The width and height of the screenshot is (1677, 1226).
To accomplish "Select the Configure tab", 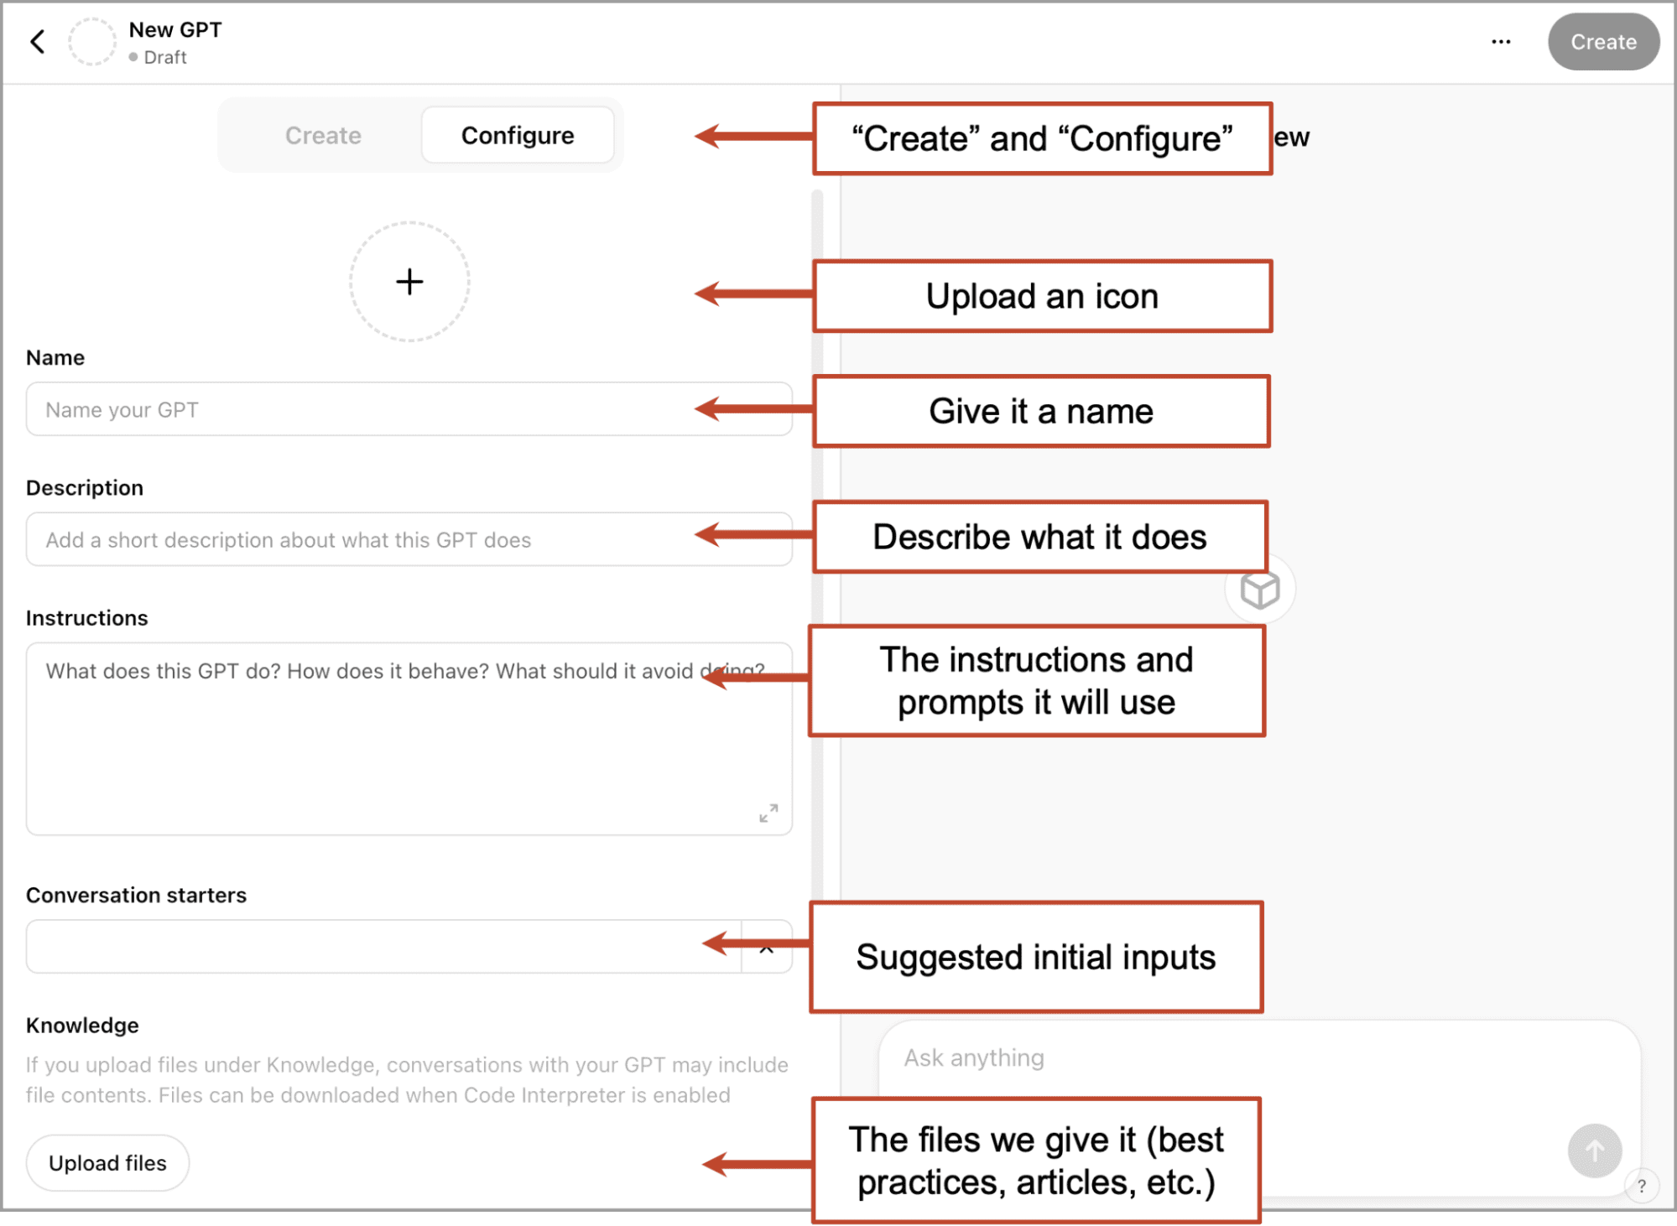I will coord(517,135).
